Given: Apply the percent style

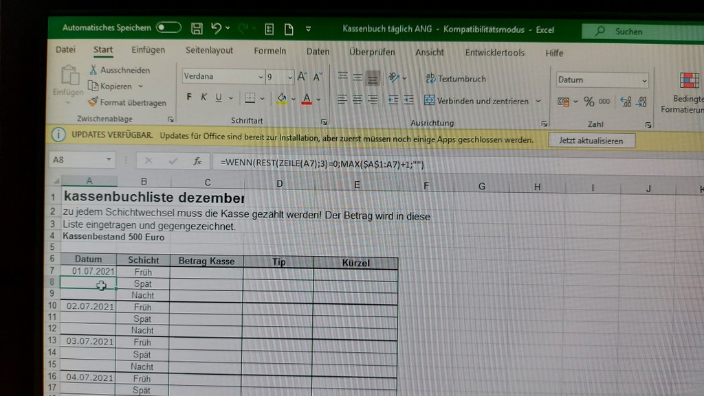Looking at the screenshot, I should click(x=588, y=102).
